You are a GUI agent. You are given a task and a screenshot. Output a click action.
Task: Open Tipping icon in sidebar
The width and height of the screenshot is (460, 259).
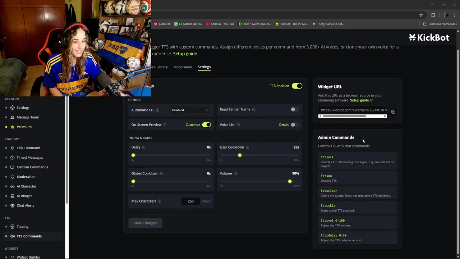[13, 227]
